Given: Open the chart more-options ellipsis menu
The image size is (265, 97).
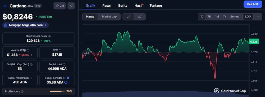Looking at the screenshot, I should click(258, 17).
